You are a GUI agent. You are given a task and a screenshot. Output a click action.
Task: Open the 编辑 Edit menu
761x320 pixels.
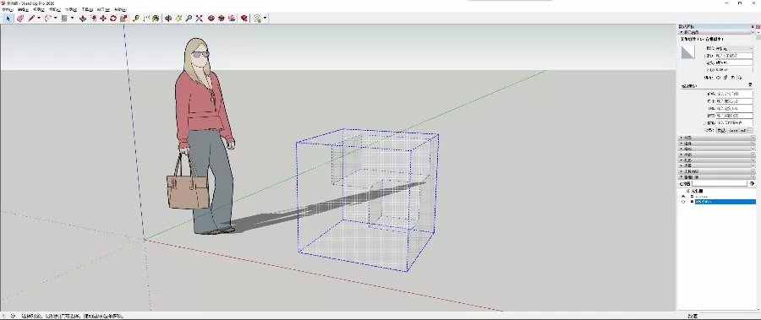coord(23,9)
